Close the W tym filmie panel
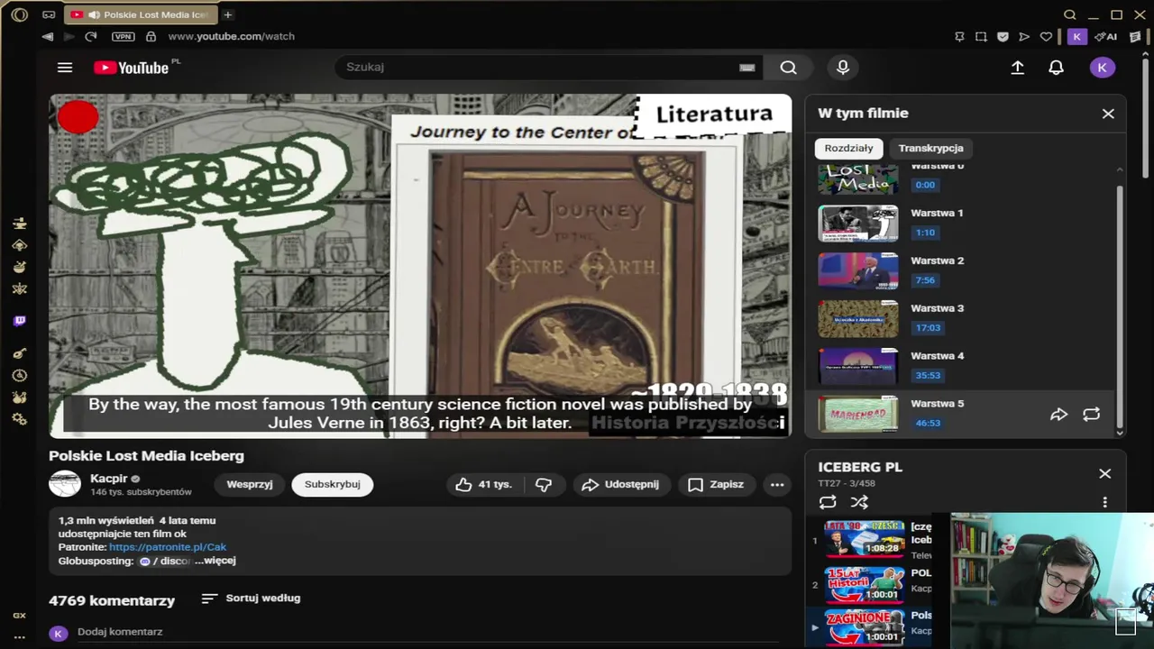Image resolution: width=1154 pixels, height=649 pixels. (x=1108, y=114)
